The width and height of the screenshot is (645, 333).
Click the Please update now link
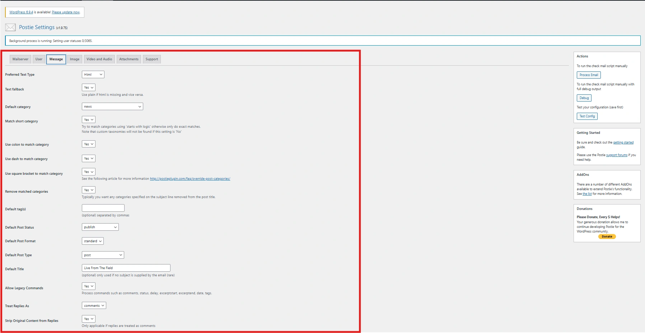tap(66, 12)
